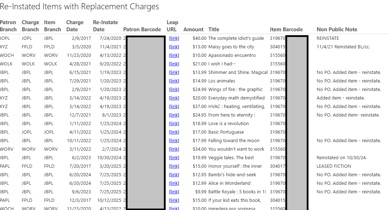Image resolution: width=389 pixels, height=210 pixels.
Task: Click the link in the Apasionado encuentro row
Action: point(174,55)
